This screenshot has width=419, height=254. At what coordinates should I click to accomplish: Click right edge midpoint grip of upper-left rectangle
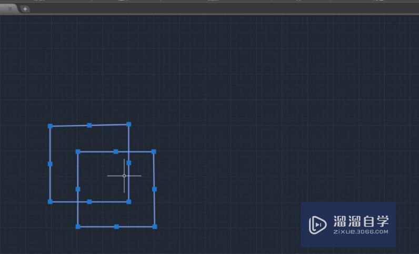[x=129, y=163]
